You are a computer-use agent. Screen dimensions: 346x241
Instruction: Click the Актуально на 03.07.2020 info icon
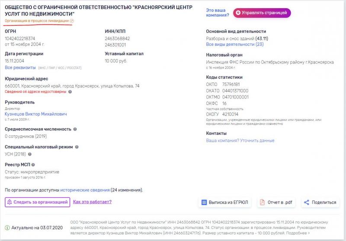click(7, 228)
